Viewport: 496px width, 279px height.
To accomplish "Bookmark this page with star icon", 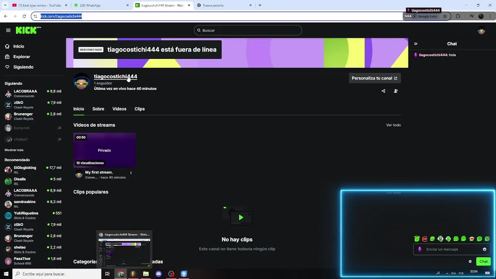I will tap(445, 16).
